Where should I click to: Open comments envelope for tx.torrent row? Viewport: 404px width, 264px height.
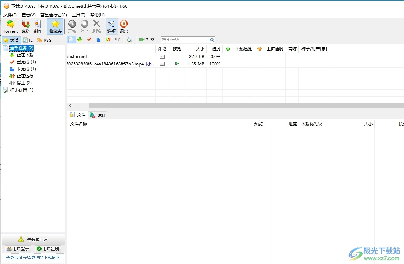162,57
